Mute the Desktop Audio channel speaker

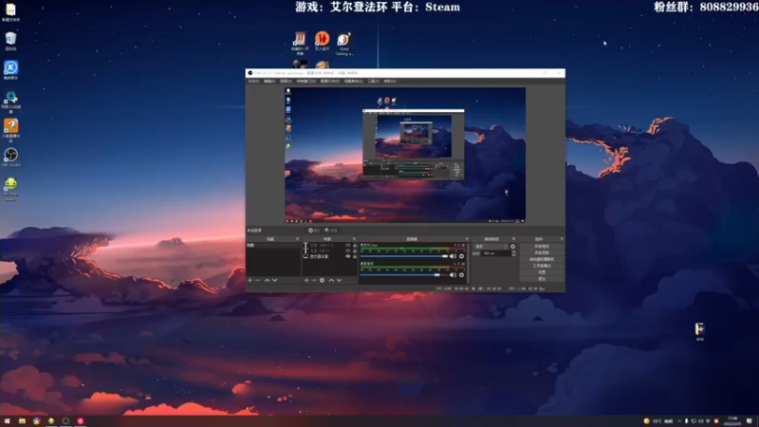pyautogui.click(x=454, y=275)
